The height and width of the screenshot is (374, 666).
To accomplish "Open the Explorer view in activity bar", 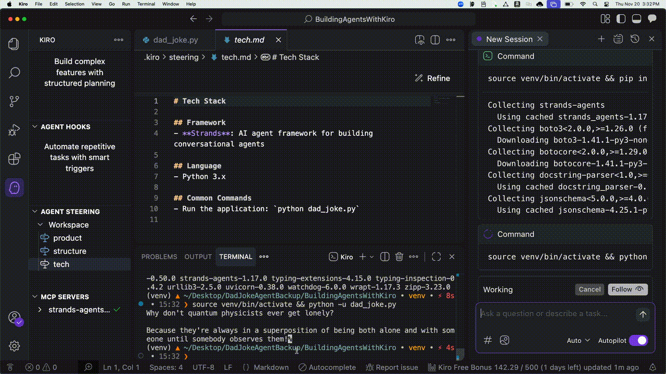I will [x=14, y=44].
